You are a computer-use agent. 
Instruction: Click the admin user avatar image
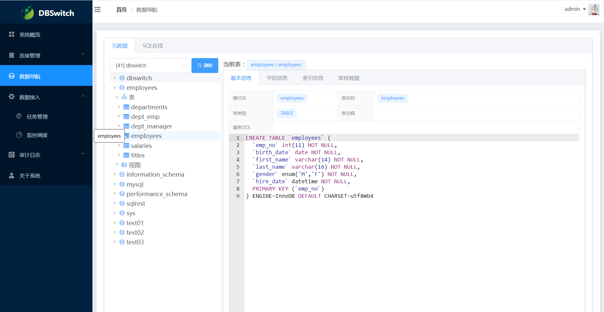click(594, 10)
